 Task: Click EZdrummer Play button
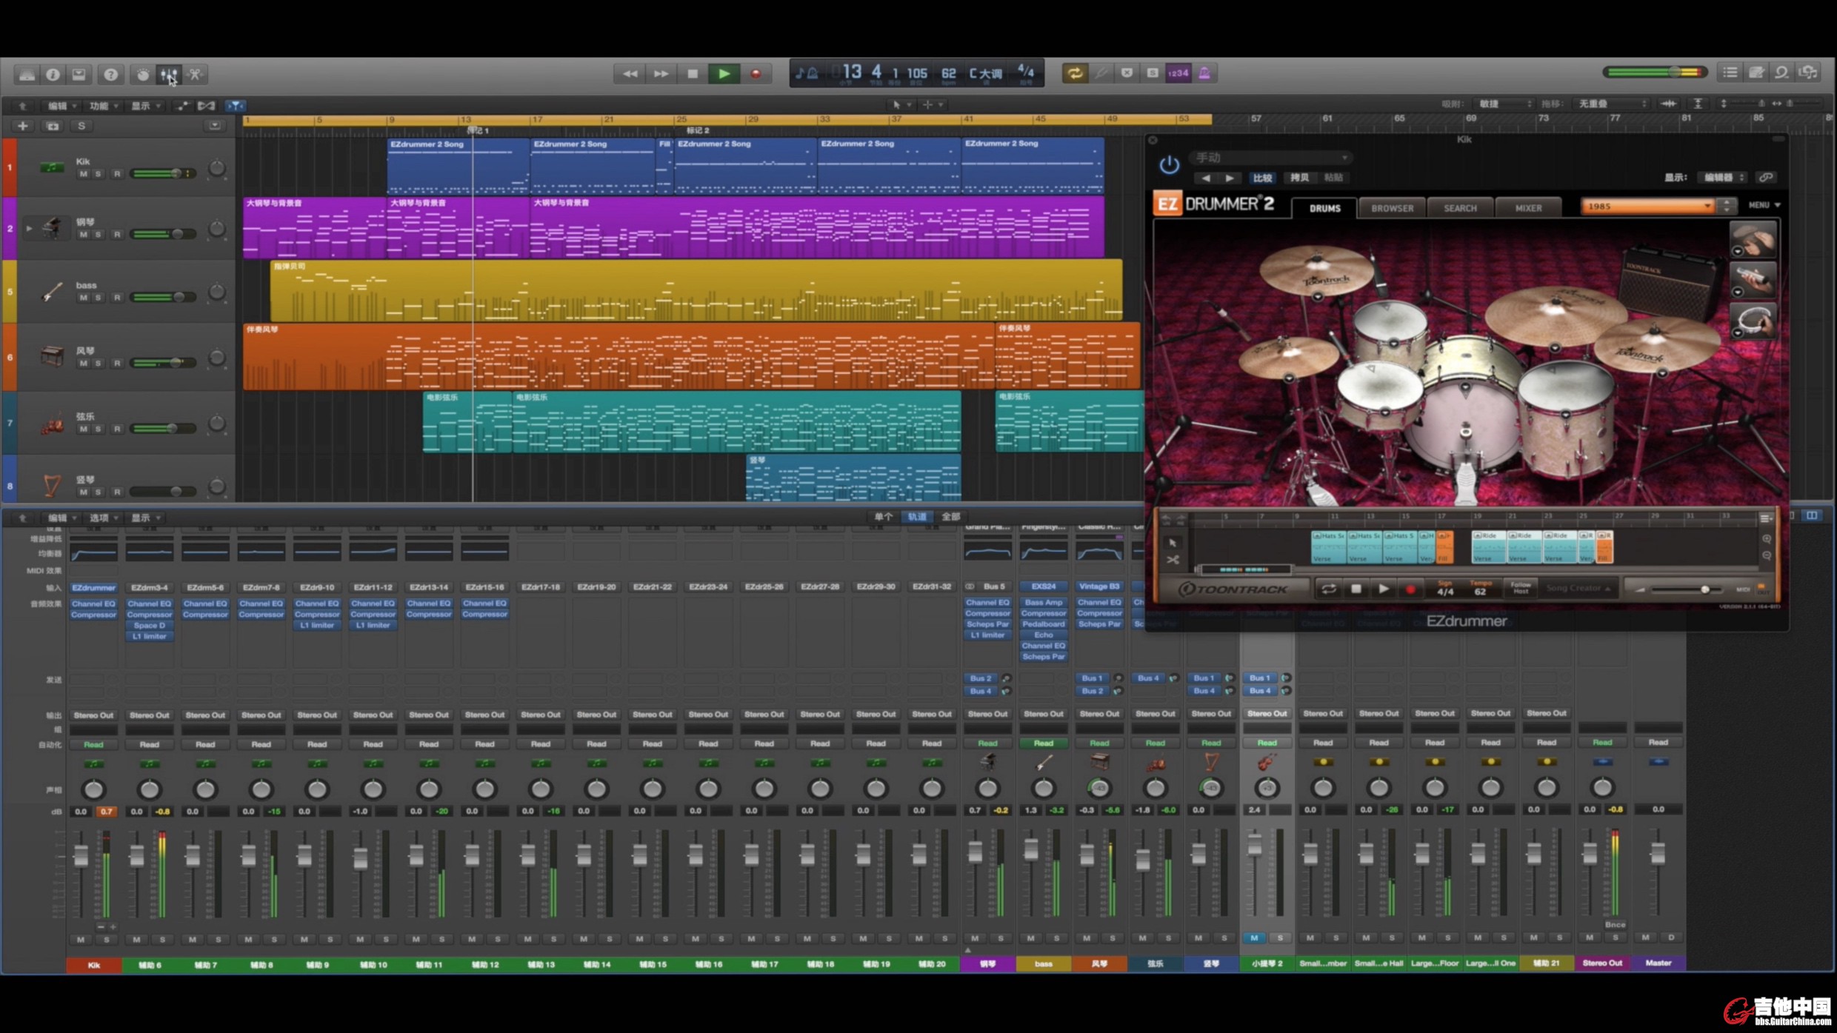pyautogui.click(x=1383, y=589)
